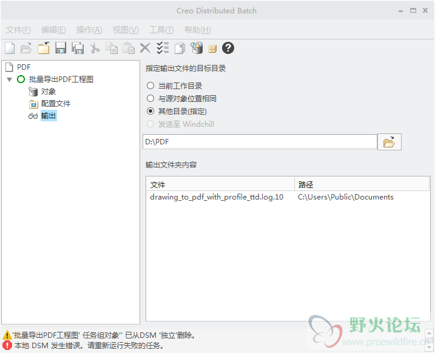
Task: Click the status log scroll up arrow
Action: point(429,333)
